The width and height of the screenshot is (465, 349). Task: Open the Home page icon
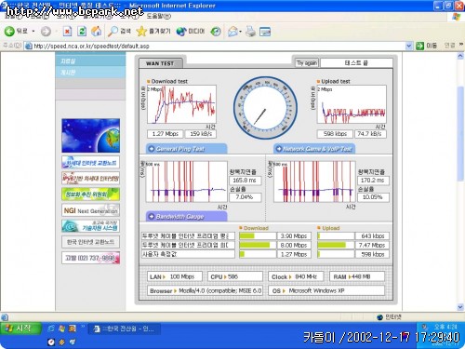97,31
